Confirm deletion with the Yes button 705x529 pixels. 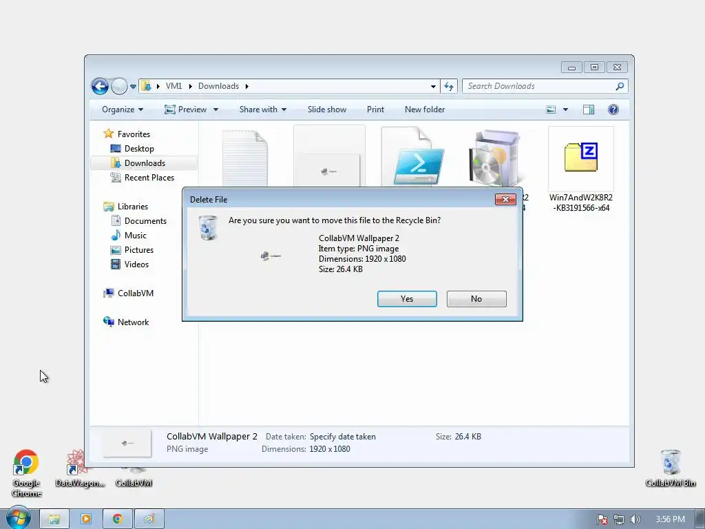point(407,299)
